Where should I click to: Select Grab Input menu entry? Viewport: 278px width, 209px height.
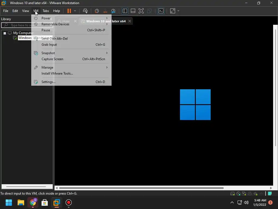pyautogui.click(x=71, y=45)
